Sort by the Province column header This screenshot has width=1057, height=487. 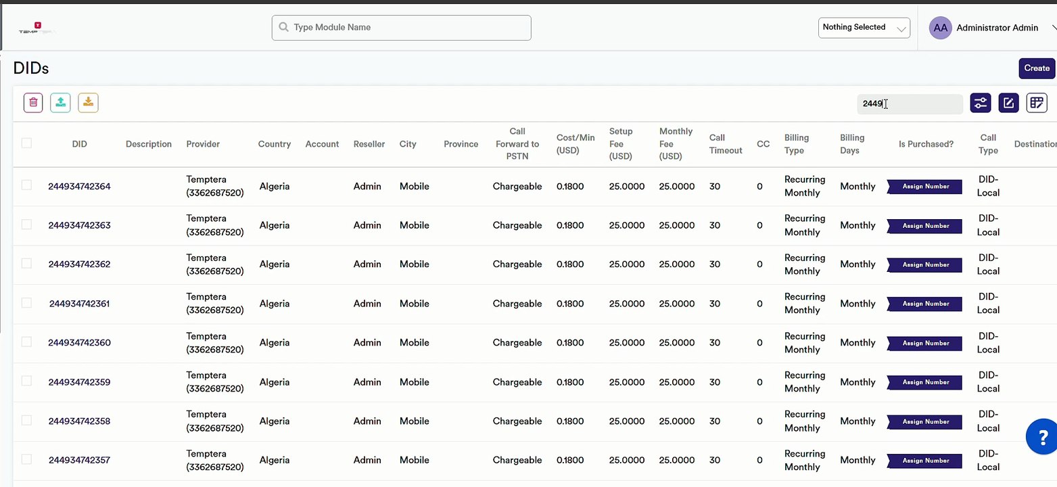tap(461, 144)
